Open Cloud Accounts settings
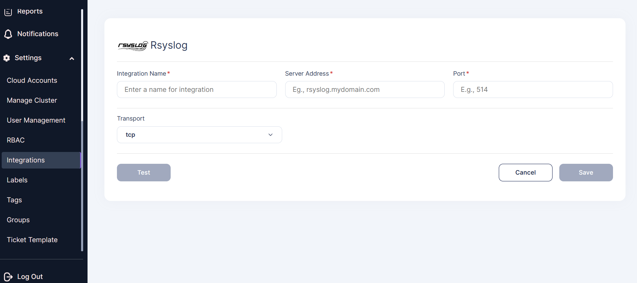This screenshot has width=637, height=283. [x=32, y=80]
